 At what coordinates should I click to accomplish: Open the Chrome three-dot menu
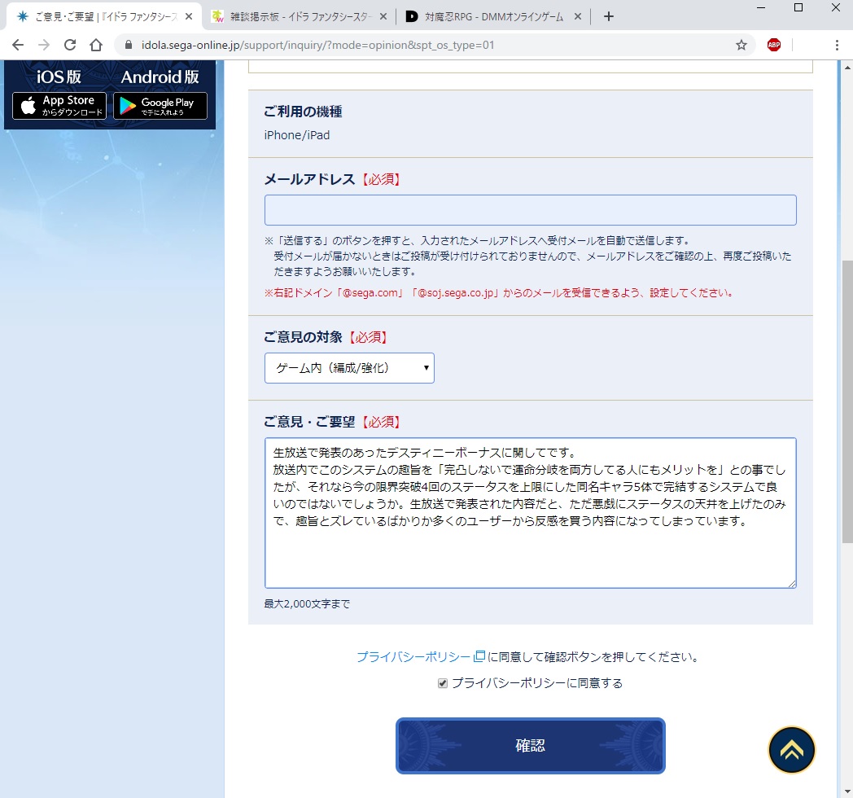coord(837,45)
